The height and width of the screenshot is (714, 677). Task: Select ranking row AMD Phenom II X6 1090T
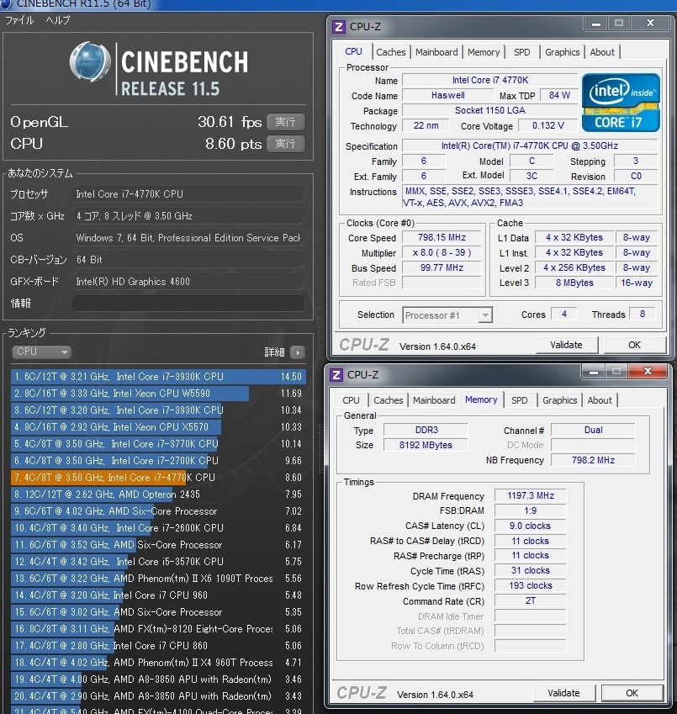point(158,579)
